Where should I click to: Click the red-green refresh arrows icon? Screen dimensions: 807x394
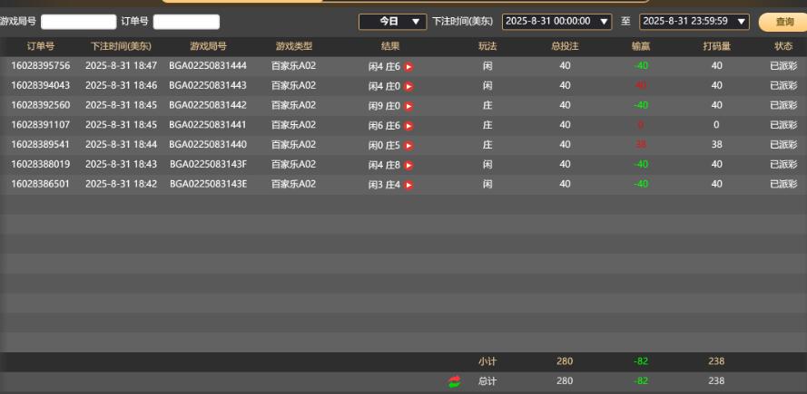point(454,381)
